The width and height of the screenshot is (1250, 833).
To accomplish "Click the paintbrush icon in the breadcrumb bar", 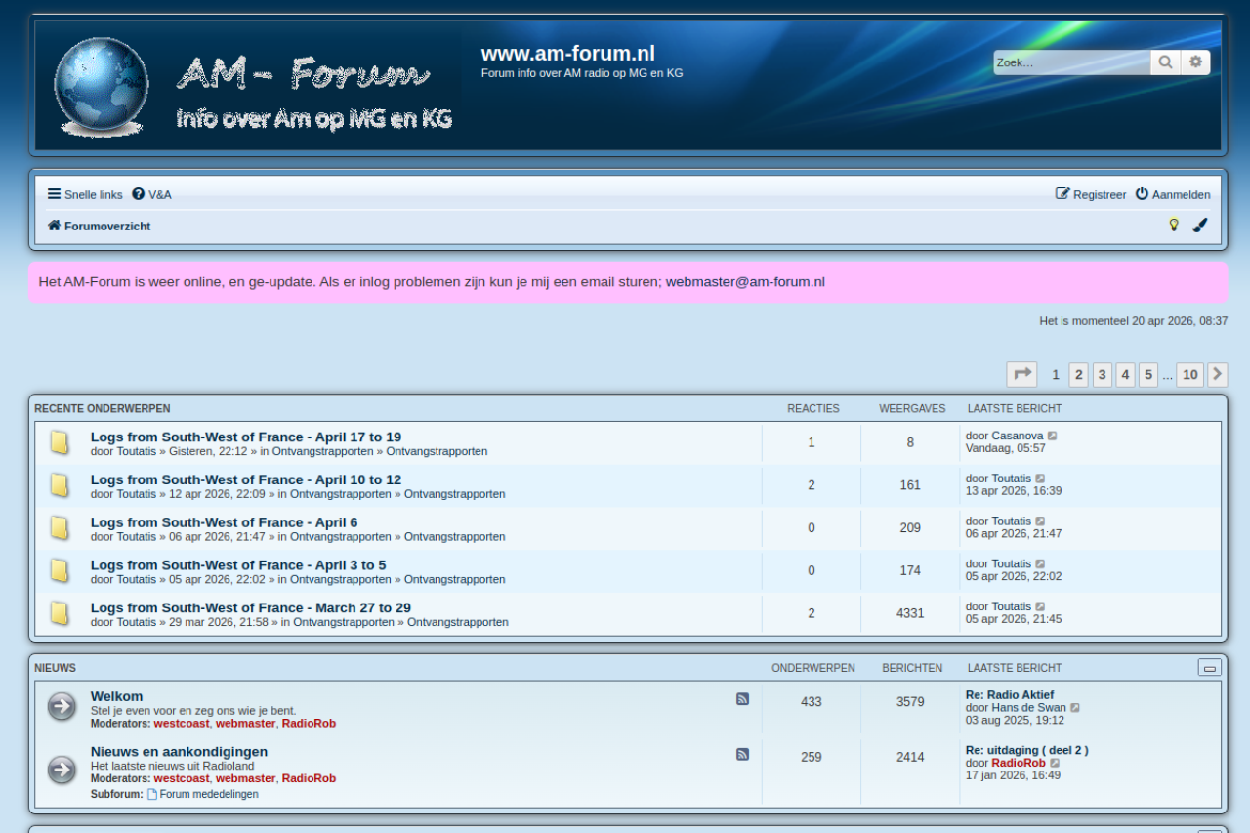I will coord(1200,225).
